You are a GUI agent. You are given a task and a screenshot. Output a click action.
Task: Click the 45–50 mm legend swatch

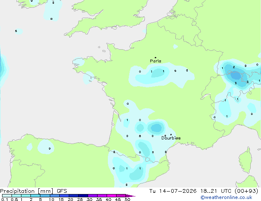[121, 196]
